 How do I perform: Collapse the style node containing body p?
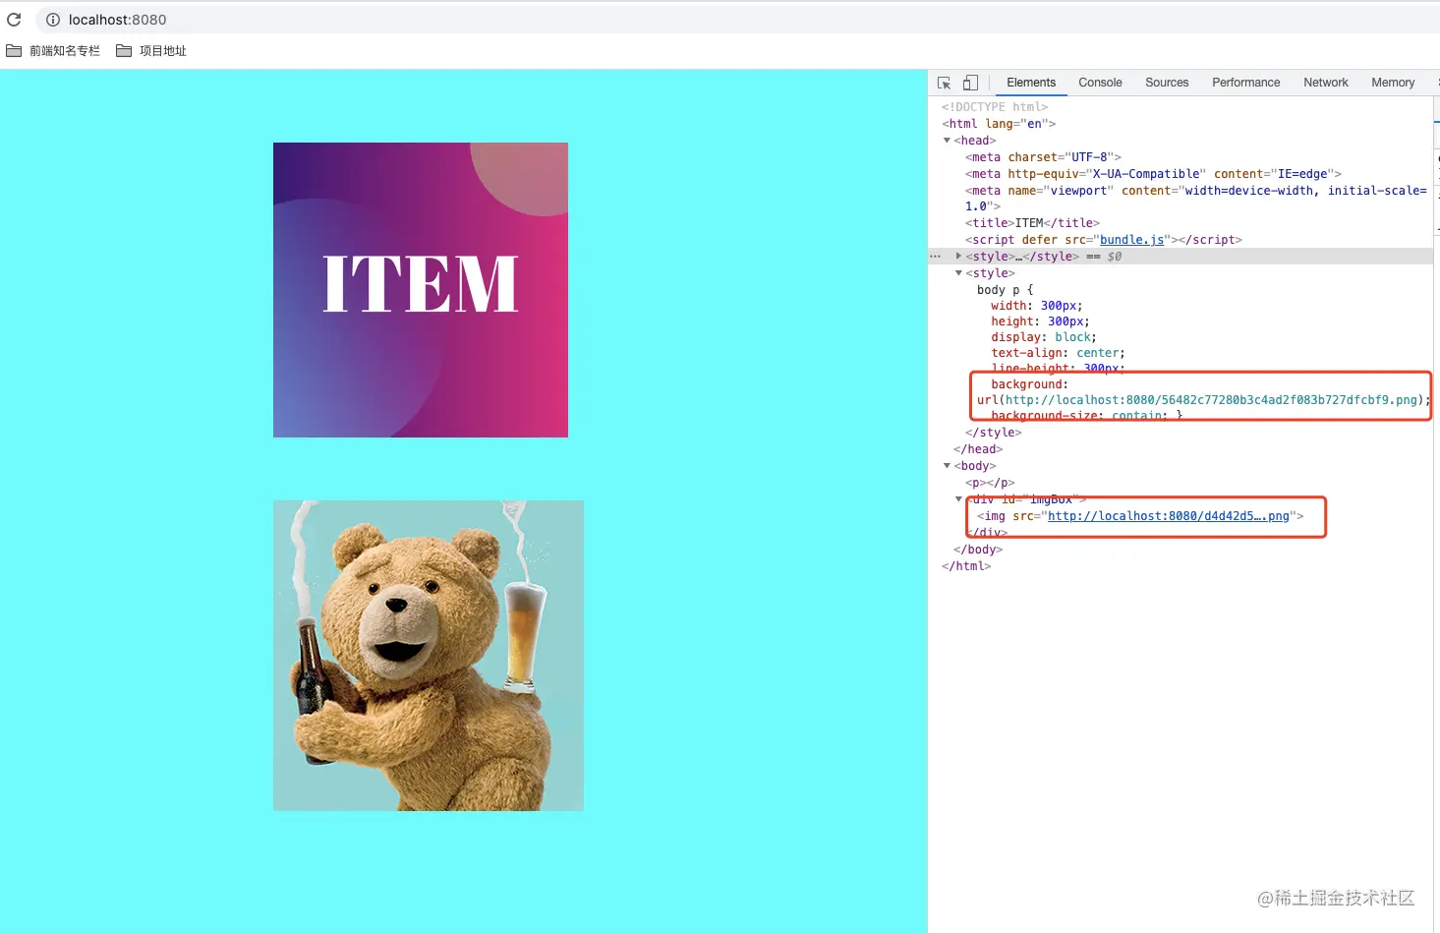click(958, 273)
